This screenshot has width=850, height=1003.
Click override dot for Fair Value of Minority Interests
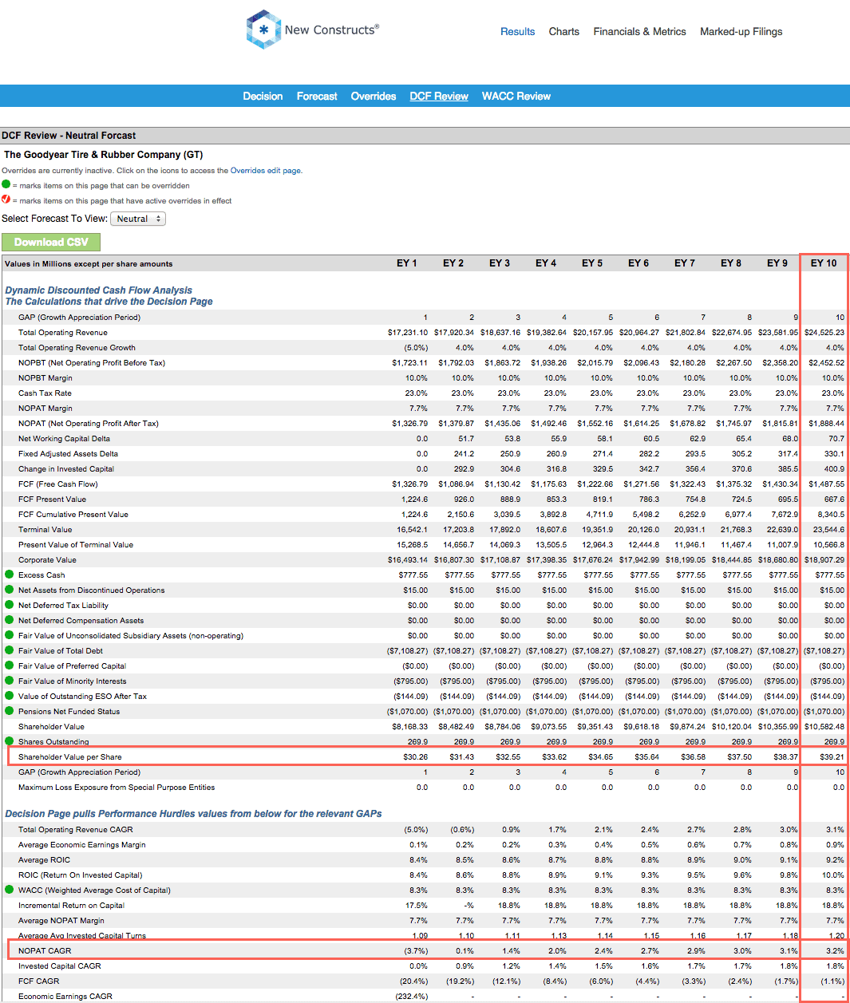[9, 681]
